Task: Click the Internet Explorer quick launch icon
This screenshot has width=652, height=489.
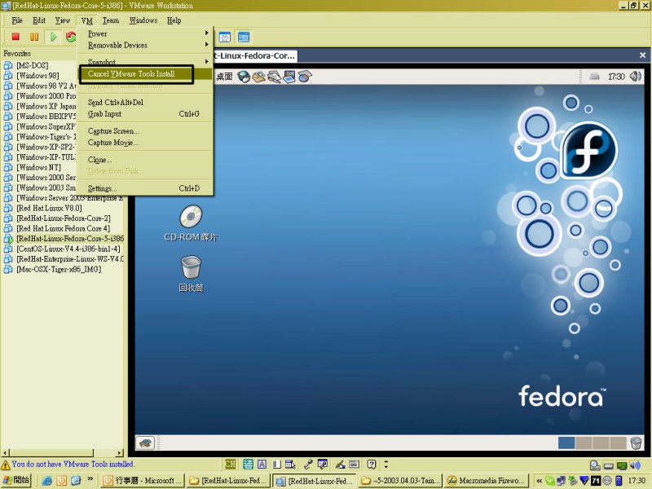Action: click(x=47, y=480)
